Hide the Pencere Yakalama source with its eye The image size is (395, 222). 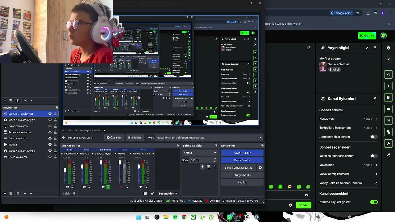click(x=50, y=132)
